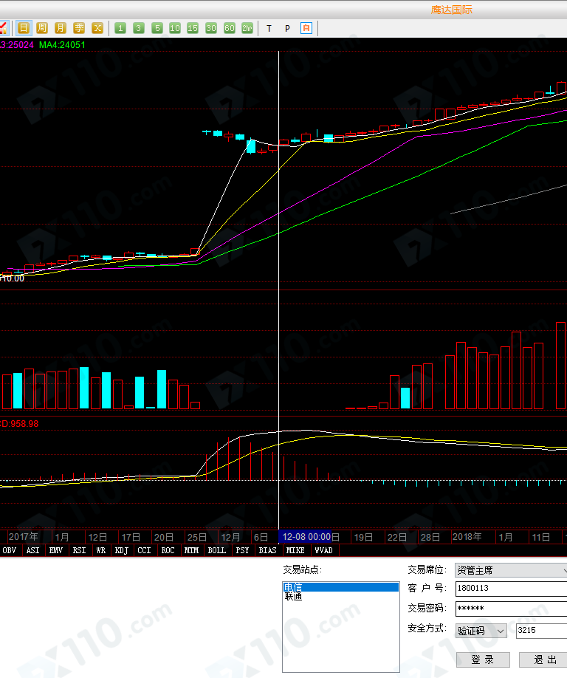Toggle the orange 自 toolbar button
The height and width of the screenshot is (678, 567).
(x=306, y=28)
